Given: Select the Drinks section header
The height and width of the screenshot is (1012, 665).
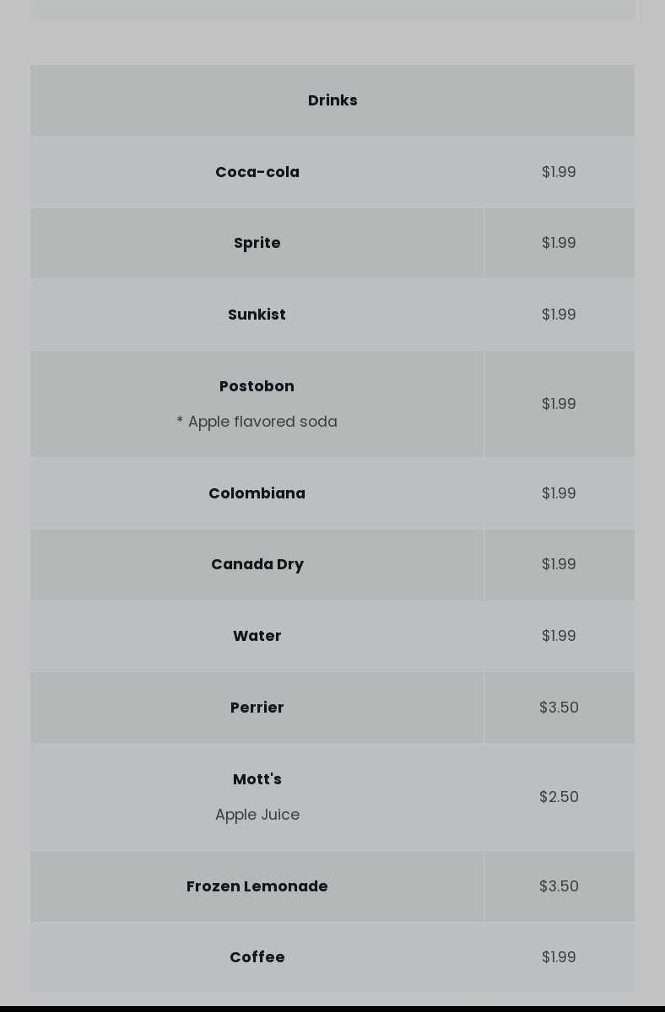Looking at the screenshot, I should pos(332,100).
